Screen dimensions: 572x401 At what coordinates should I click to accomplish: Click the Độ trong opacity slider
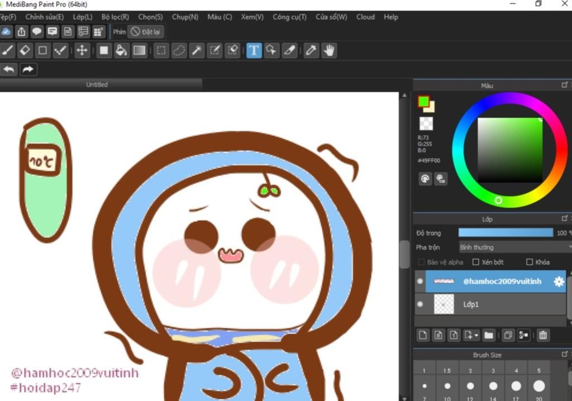506,233
